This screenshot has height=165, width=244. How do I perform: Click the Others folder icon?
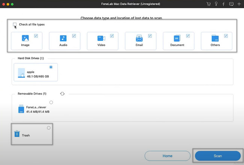[215, 38]
